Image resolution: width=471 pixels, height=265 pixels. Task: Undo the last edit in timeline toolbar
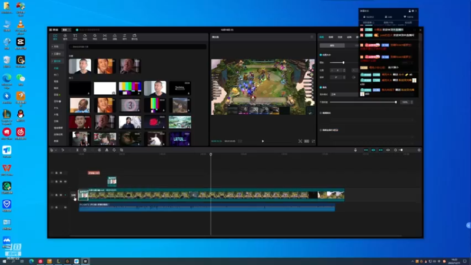(62, 150)
